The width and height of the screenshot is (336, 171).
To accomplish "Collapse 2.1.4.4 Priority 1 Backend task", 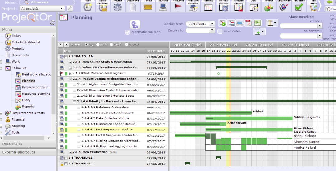I will pos(75,102).
